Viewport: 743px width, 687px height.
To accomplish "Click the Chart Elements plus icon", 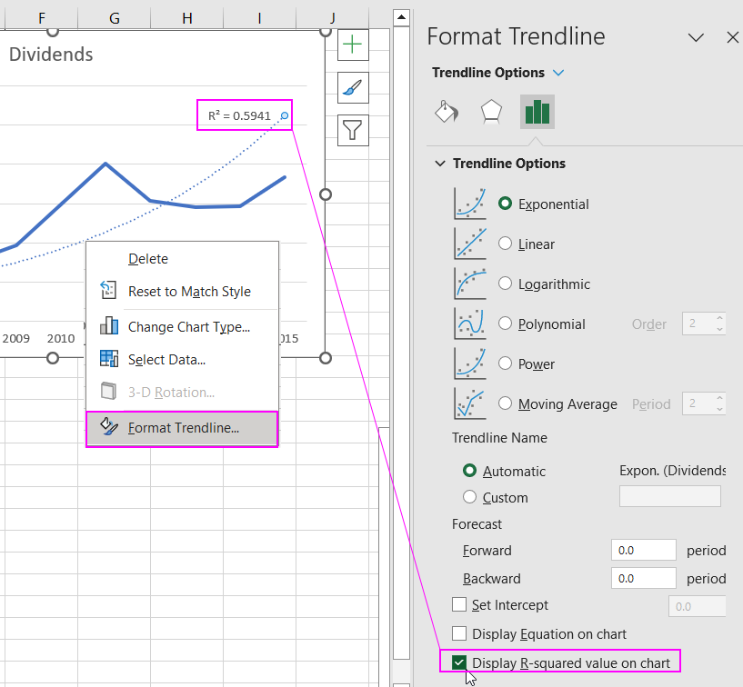I will tap(352, 45).
